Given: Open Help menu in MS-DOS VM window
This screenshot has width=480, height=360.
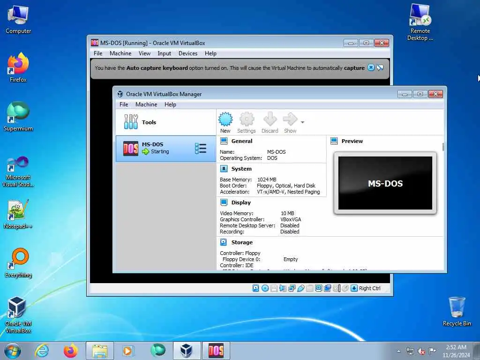Looking at the screenshot, I should pyautogui.click(x=210, y=53).
